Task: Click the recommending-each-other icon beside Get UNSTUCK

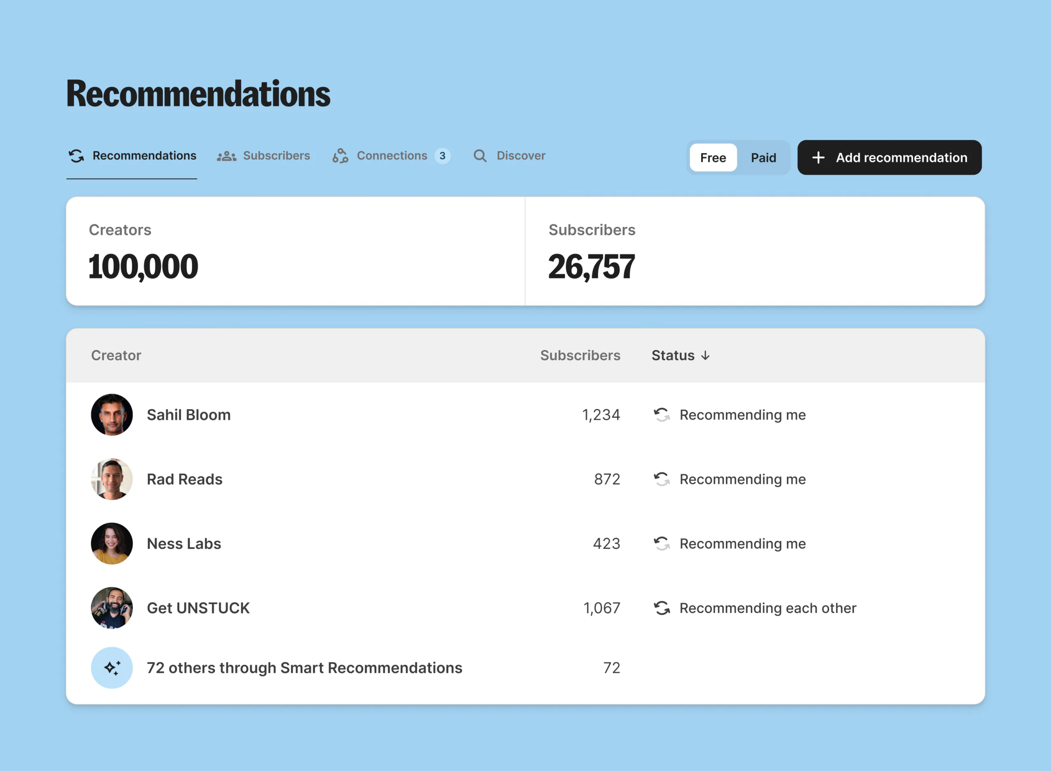Action: coord(661,608)
